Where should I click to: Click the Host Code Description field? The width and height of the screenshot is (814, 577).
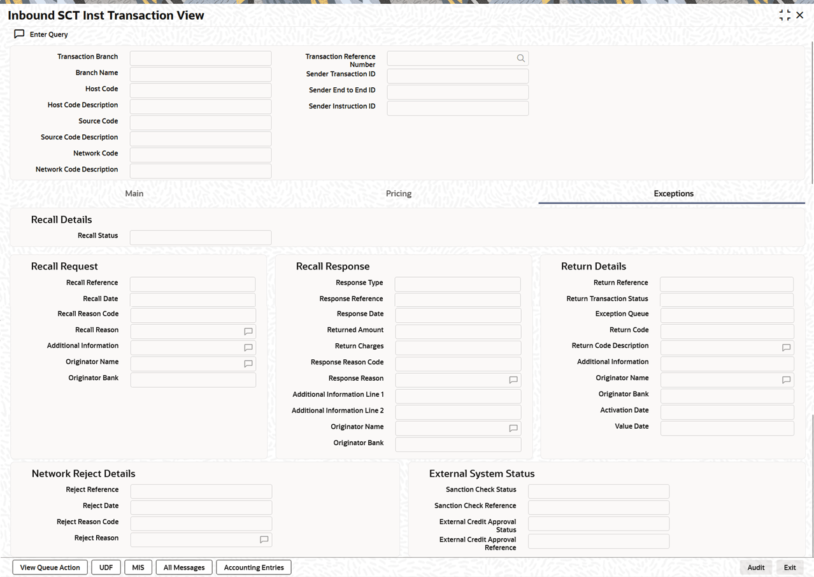(x=201, y=107)
